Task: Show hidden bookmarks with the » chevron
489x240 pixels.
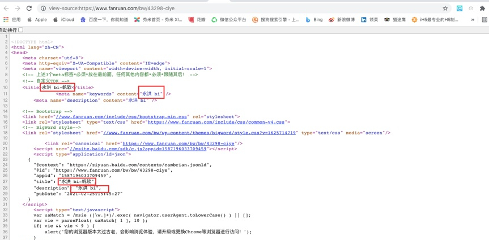Action: pos(473,20)
